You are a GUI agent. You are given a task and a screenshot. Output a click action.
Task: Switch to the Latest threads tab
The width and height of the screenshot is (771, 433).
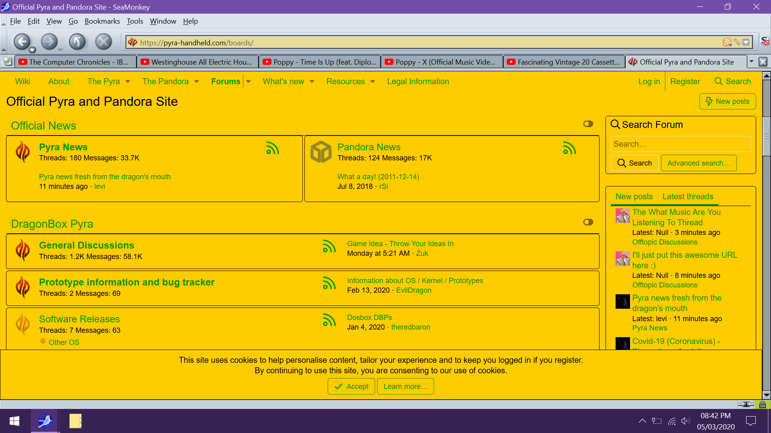687,196
